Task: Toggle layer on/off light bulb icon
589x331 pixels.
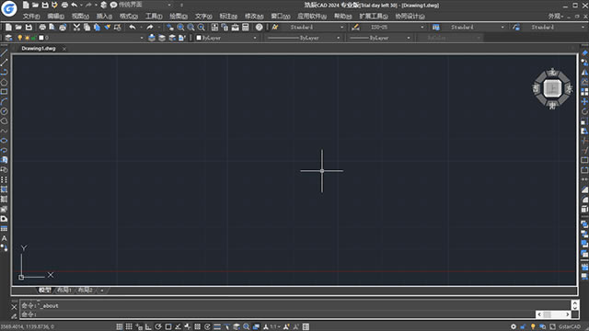Action: tap(20, 38)
